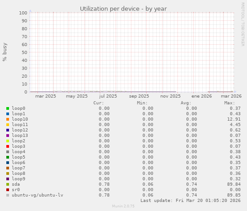Select the 'loop12' legend label
This screenshot has height=211, width=247.
(20, 130)
